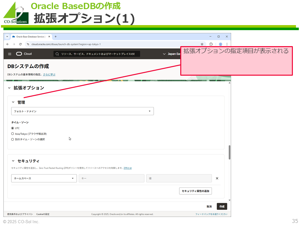Bookmark the page with the star icon
The height and width of the screenshot is (226, 301).
[202, 44]
